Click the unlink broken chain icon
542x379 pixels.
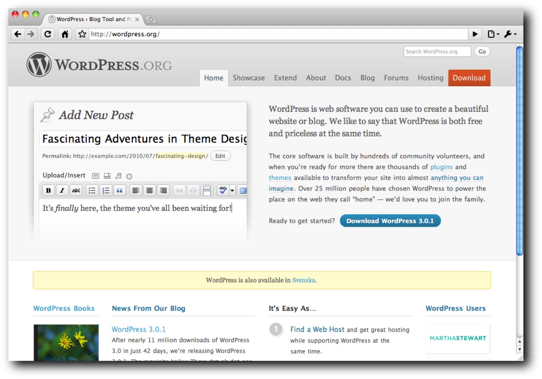pyautogui.click(x=193, y=190)
